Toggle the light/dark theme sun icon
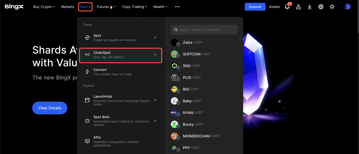 tap(332, 7)
